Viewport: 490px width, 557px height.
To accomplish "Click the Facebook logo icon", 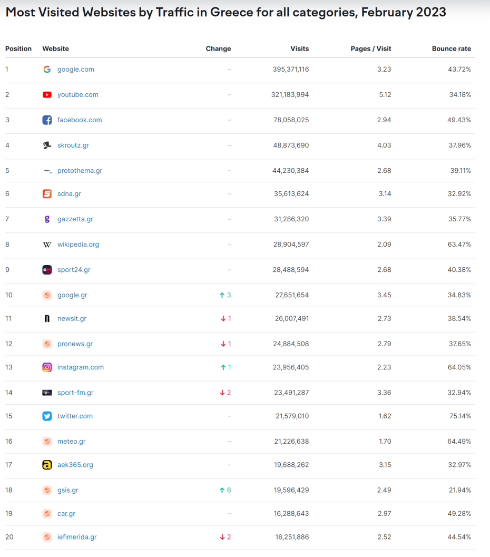I will coord(47,120).
